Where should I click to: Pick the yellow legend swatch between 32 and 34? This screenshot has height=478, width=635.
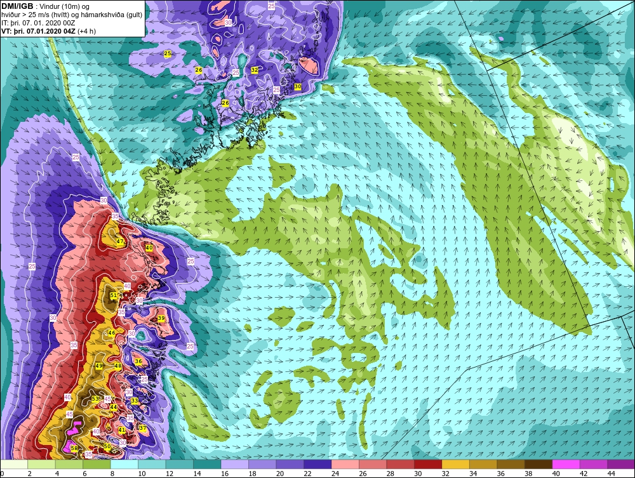[x=455, y=464]
